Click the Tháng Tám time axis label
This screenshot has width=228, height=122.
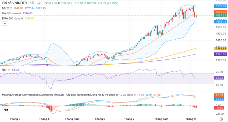(161, 119)
